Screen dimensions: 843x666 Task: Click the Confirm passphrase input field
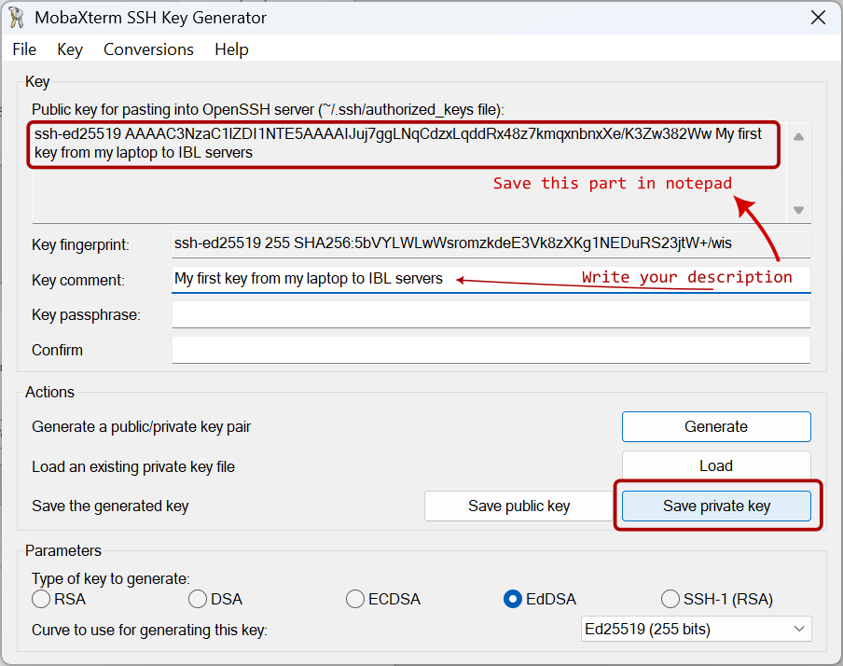tap(491, 350)
